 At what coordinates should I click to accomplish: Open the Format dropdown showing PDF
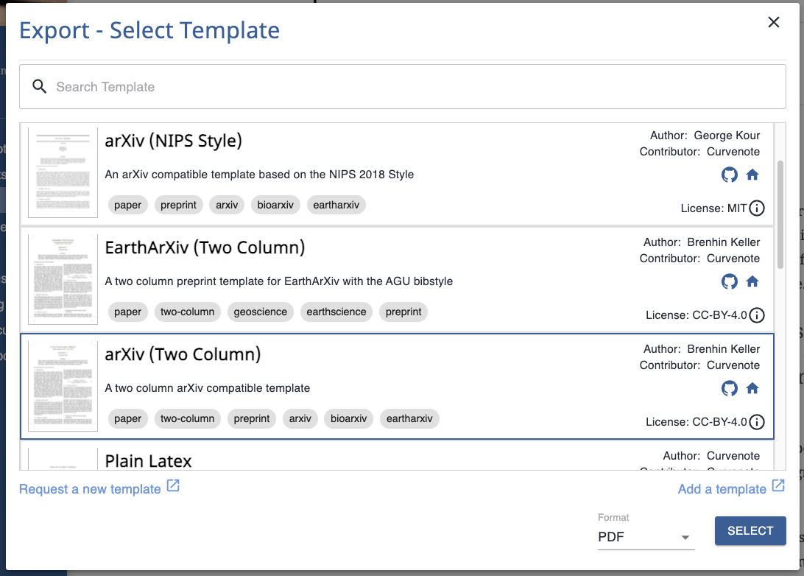pyautogui.click(x=646, y=537)
